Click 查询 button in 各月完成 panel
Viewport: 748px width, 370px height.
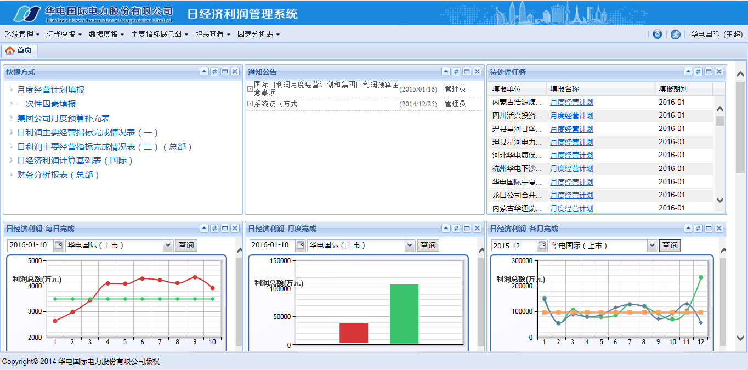point(670,246)
